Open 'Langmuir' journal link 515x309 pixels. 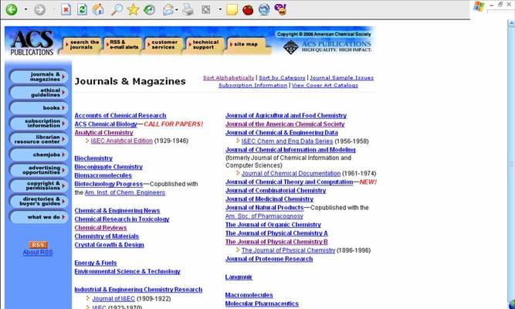click(x=239, y=277)
